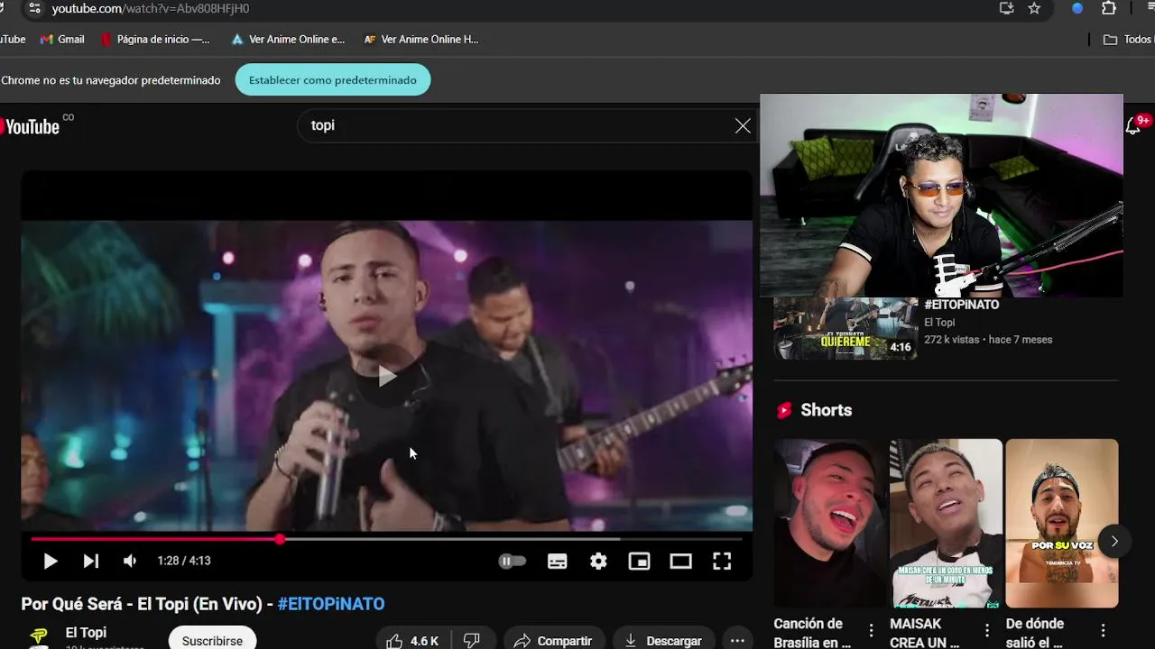This screenshot has width=1155, height=649.
Task: Show next Shorts with arrow
Action: [x=1114, y=542]
